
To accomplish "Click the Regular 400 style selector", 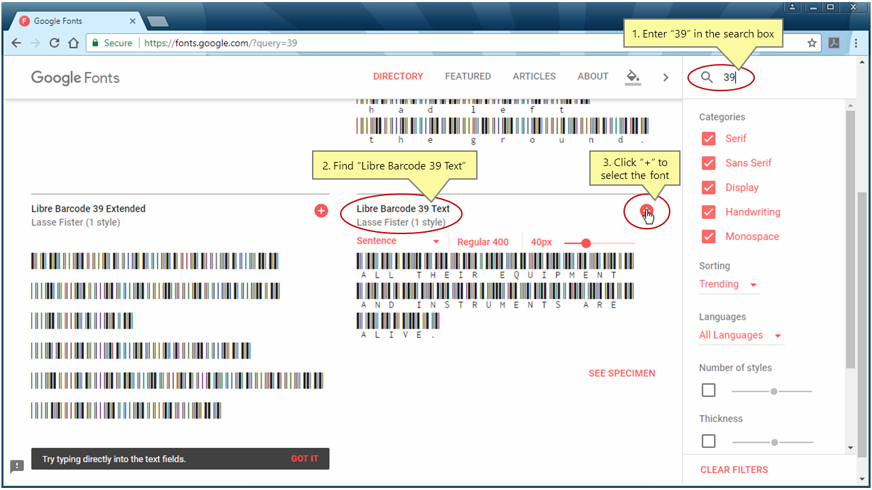I will click(483, 242).
